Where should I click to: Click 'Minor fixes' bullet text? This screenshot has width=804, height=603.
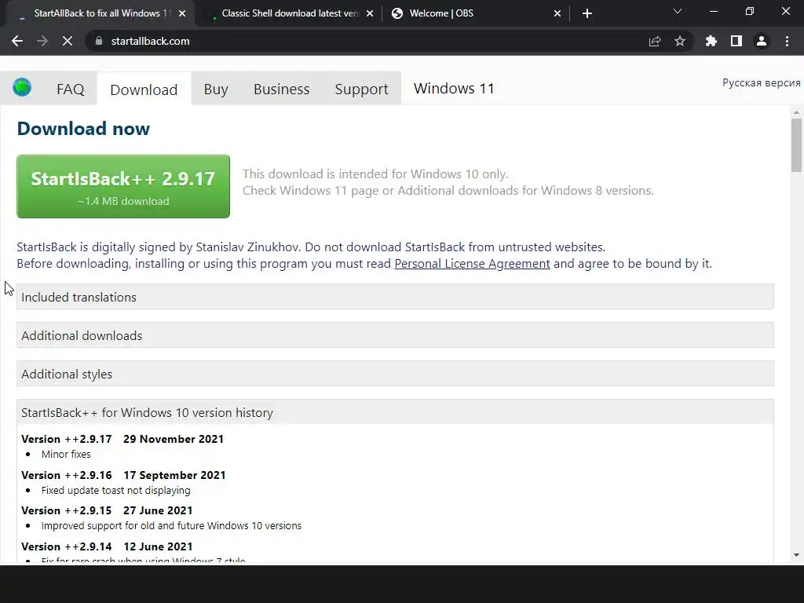(66, 455)
